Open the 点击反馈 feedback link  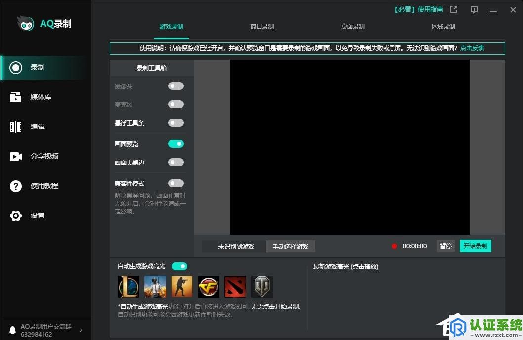472,48
